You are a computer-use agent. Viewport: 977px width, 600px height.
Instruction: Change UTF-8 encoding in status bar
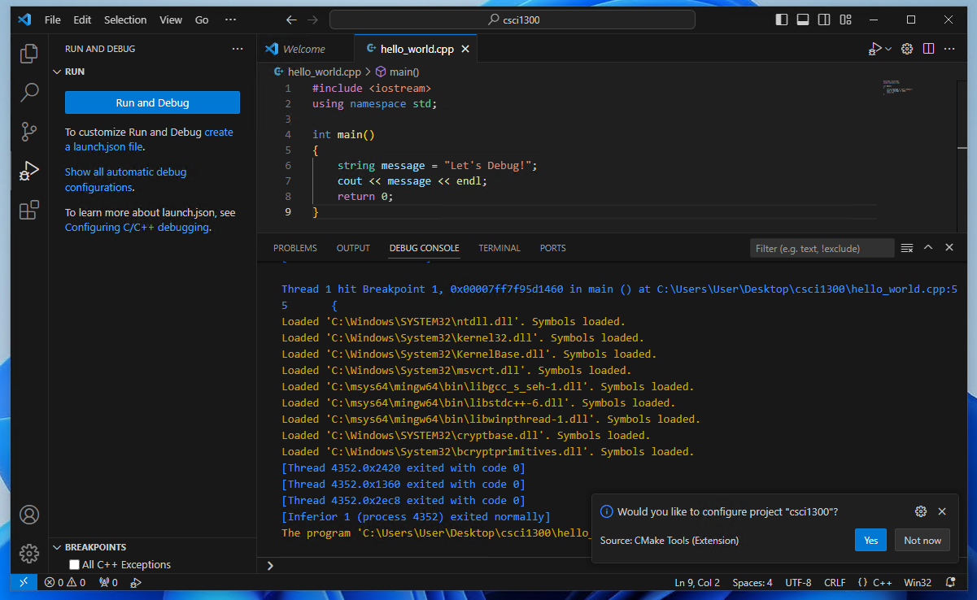[x=798, y=582]
